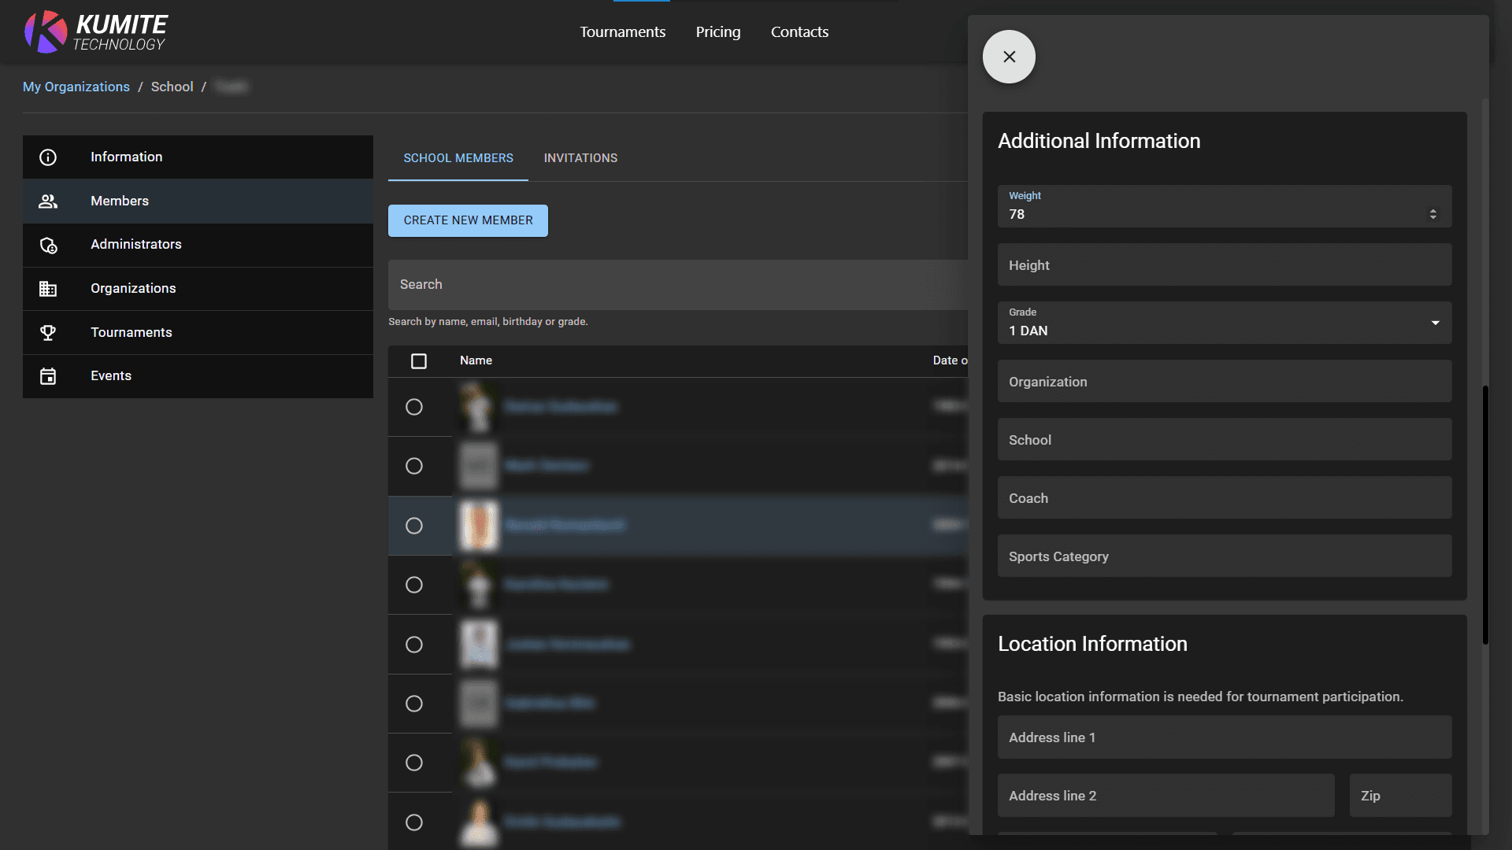Click the side panel vertical scrollbar
The width and height of the screenshot is (1512, 850).
(x=1485, y=515)
